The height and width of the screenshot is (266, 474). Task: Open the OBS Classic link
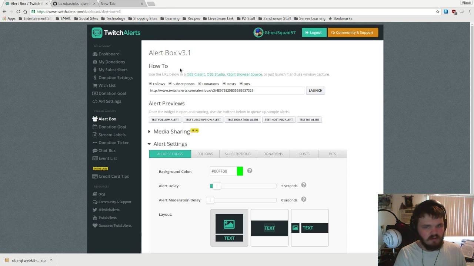pos(196,74)
